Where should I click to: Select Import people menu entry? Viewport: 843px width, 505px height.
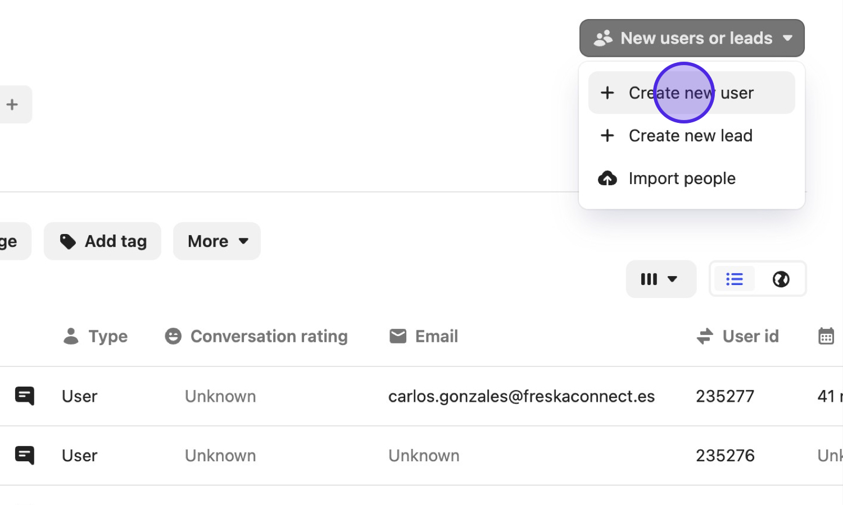tap(682, 178)
